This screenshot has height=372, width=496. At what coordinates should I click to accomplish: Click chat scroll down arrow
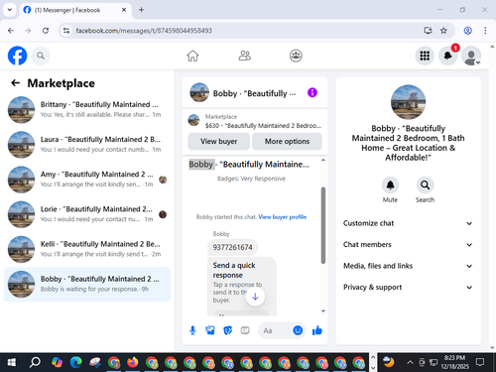coord(323,310)
